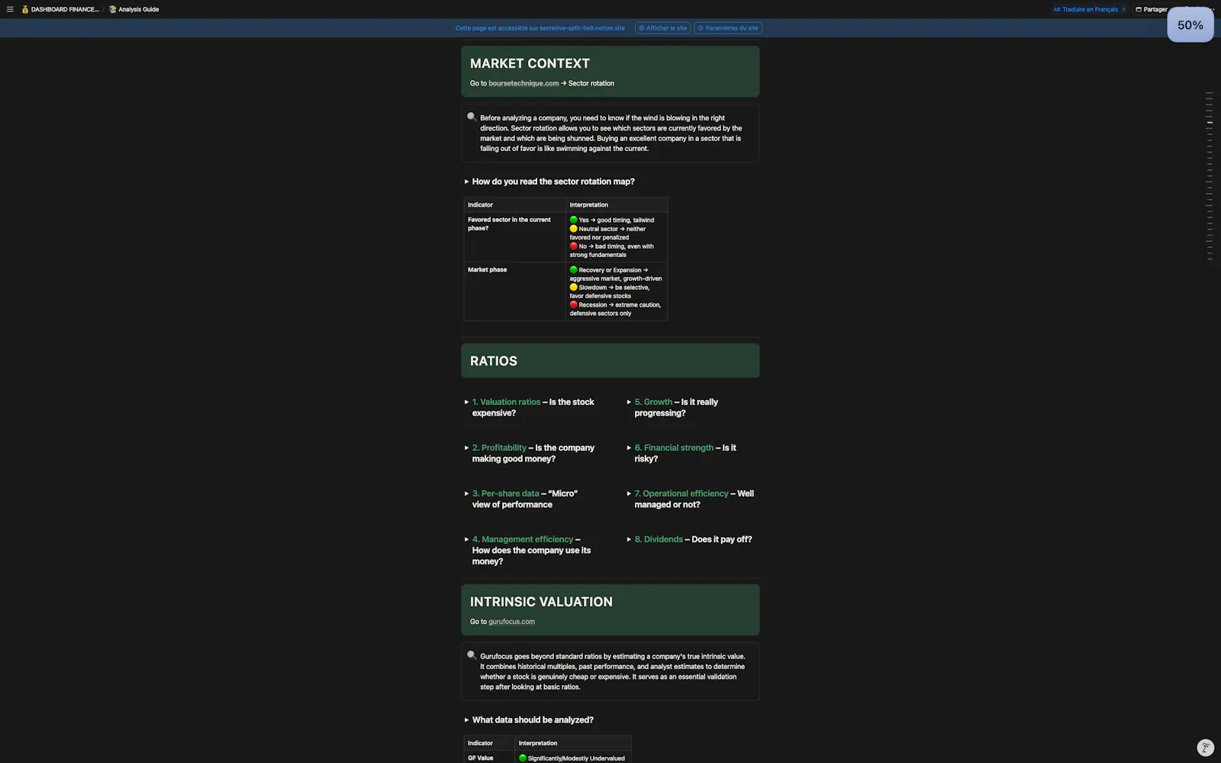Expand How do you read the sector rotation map
The width and height of the screenshot is (1221, 763).
pyautogui.click(x=466, y=182)
